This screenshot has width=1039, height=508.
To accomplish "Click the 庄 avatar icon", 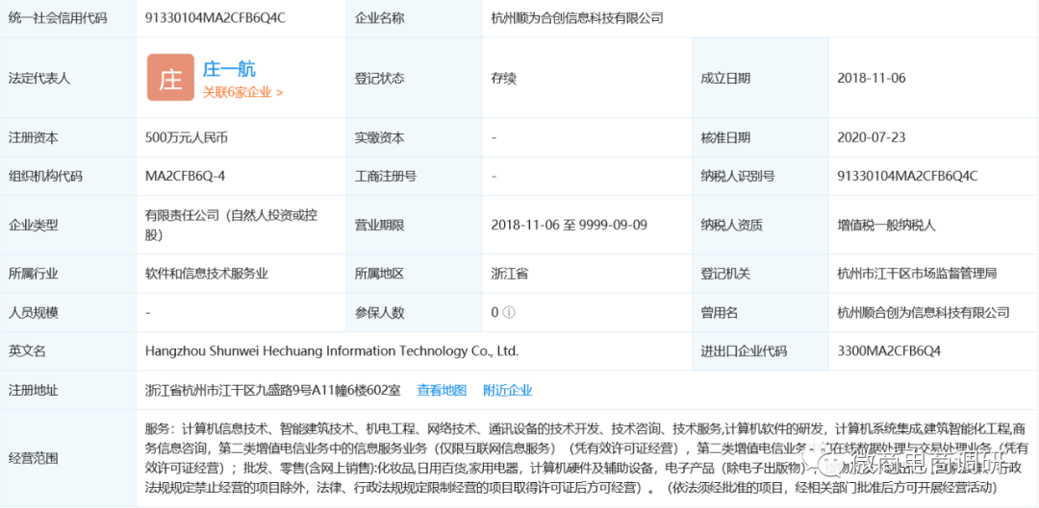I will coord(170,78).
